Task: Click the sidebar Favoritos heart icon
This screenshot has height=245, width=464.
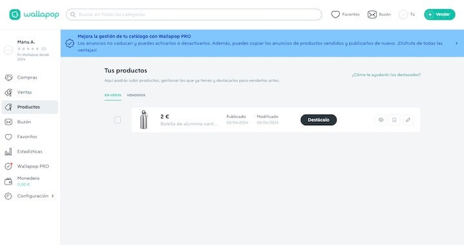Action: point(8,137)
